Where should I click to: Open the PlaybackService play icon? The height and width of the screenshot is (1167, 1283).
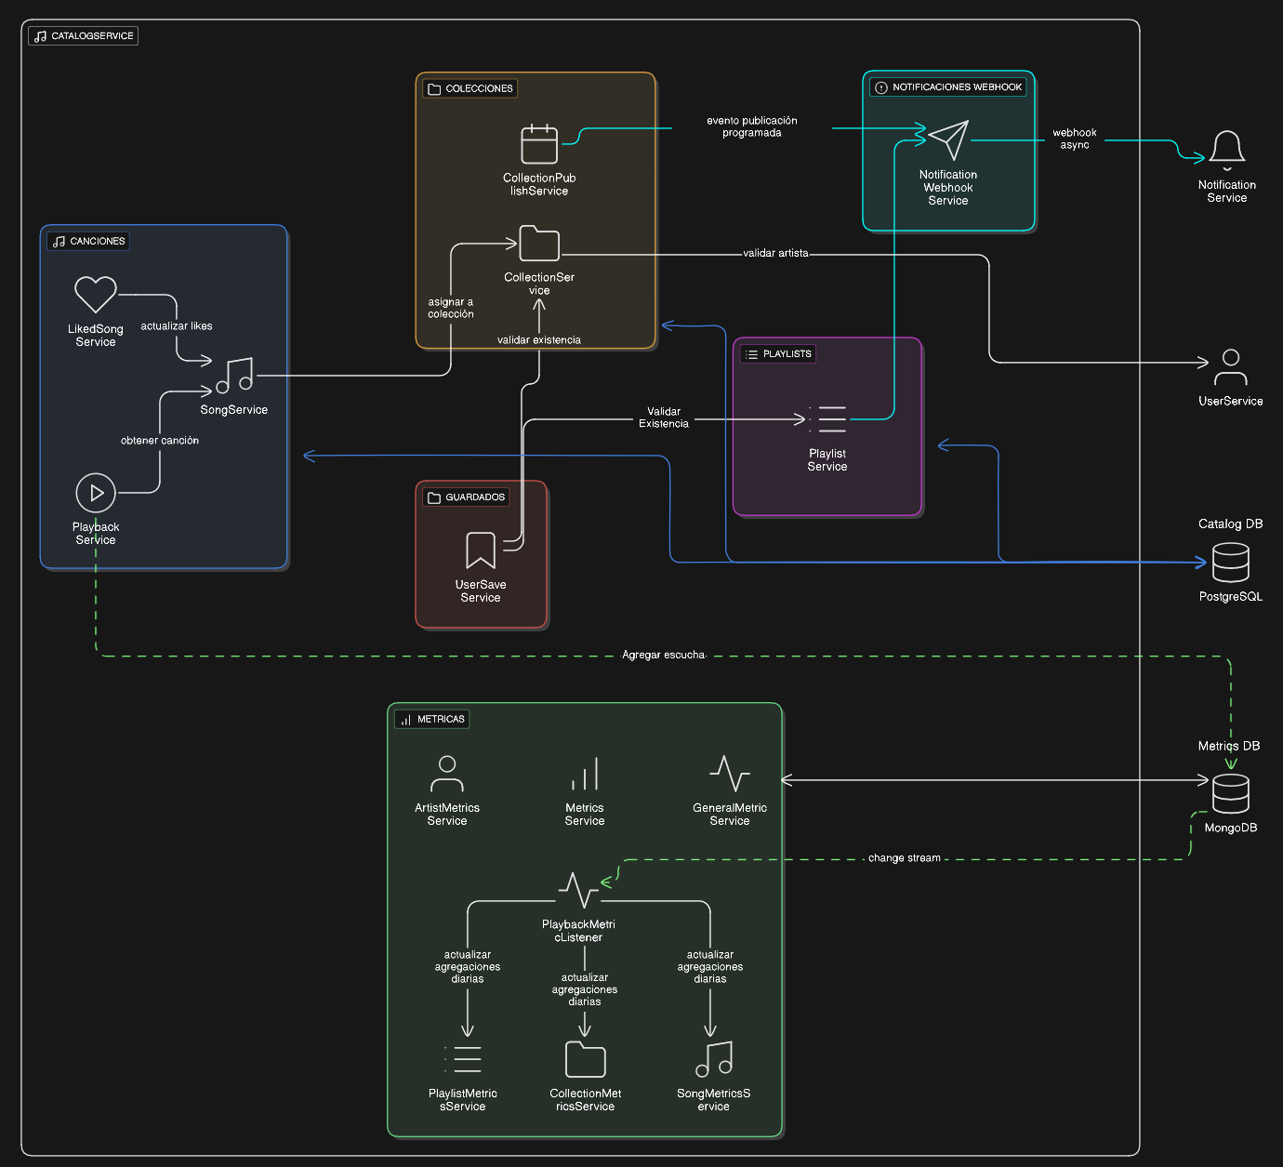pos(96,494)
